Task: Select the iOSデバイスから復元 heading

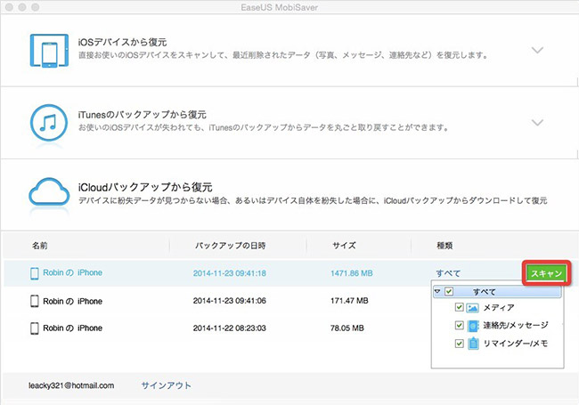Action: (122, 42)
